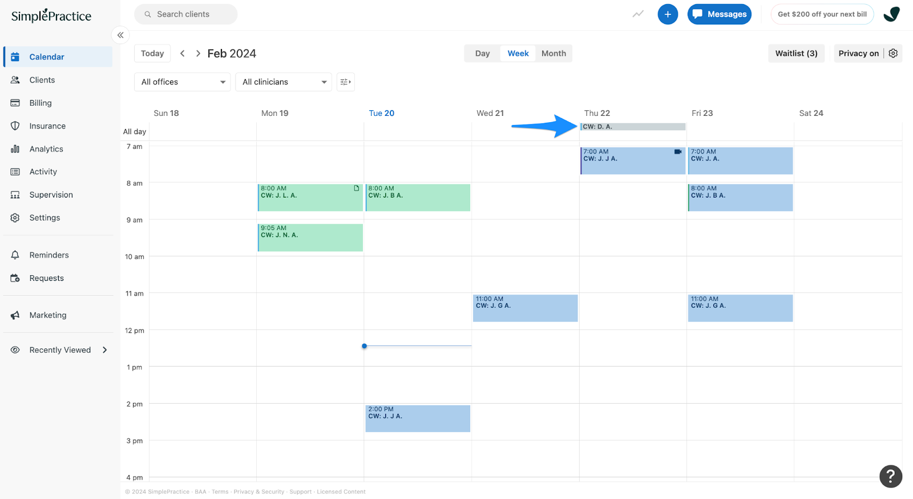This screenshot has width=913, height=499.
Task: Toggle the Privacy on setting
Action: (858, 54)
